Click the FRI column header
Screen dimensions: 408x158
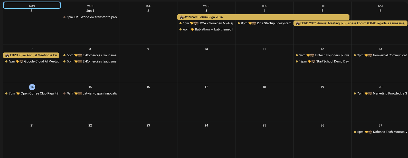322,6
